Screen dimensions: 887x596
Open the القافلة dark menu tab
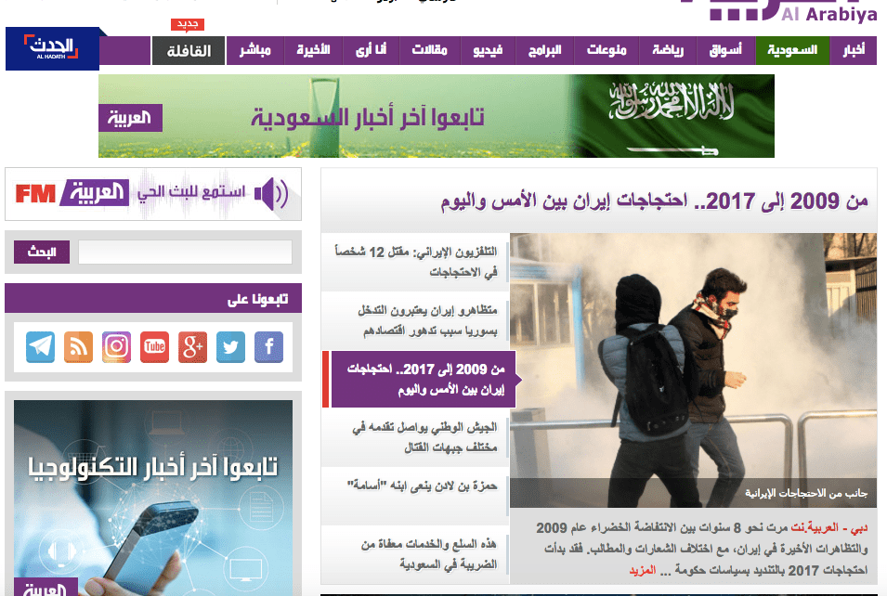pos(189,50)
